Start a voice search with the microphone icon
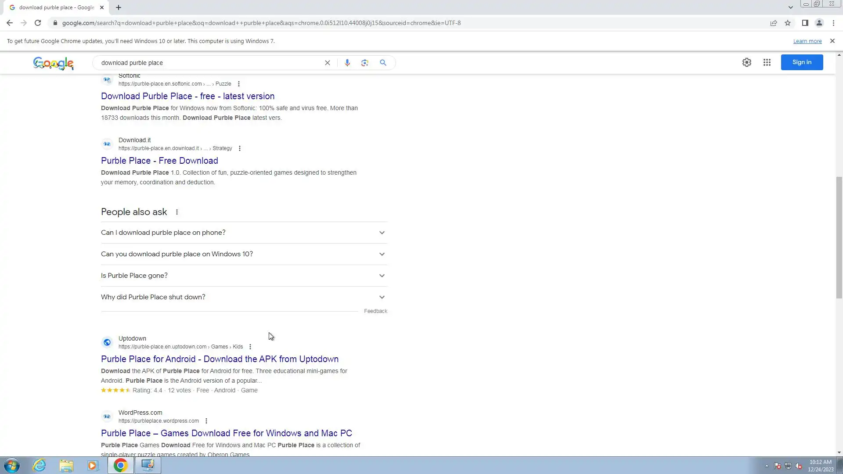 pyautogui.click(x=347, y=63)
